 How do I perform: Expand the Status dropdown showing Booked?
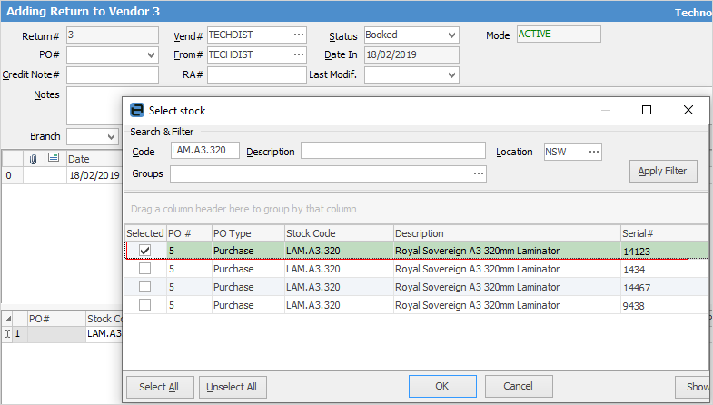pos(451,35)
